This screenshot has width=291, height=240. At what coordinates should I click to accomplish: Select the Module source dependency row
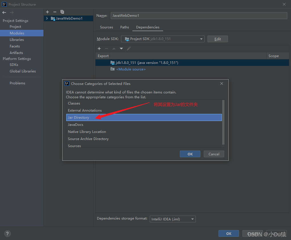[x=192, y=69]
